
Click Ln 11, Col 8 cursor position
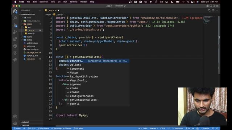pyautogui.click(x=142, y=129)
